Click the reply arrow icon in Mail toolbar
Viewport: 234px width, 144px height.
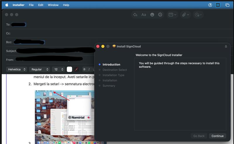tap(135, 15)
